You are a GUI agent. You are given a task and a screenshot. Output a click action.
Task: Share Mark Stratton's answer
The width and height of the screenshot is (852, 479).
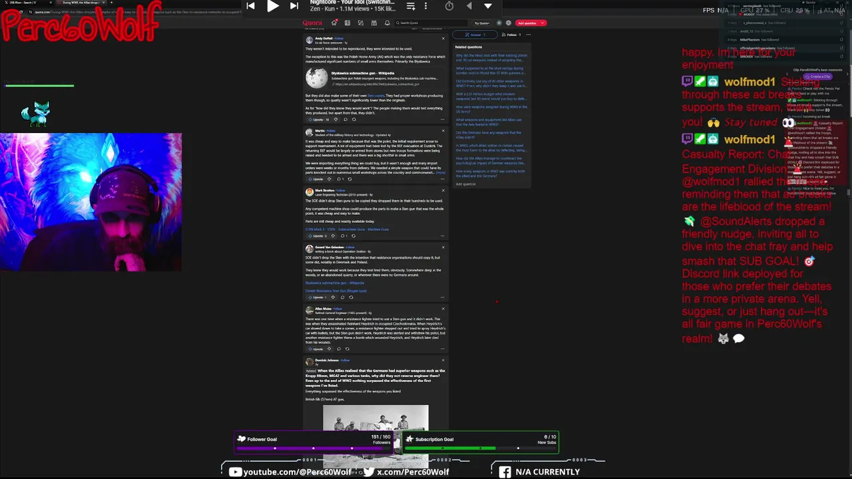pos(353,236)
